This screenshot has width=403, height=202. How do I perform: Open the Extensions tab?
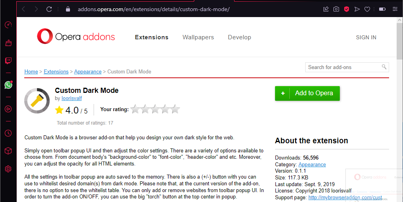pyautogui.click(x=152, y=37)
